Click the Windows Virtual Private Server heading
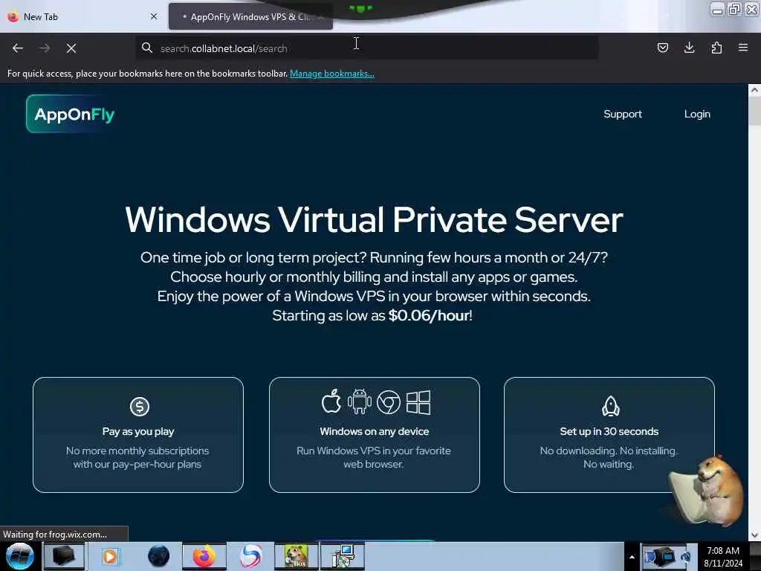This screenshot has width=761, height=571. click(x=374, y=219)
